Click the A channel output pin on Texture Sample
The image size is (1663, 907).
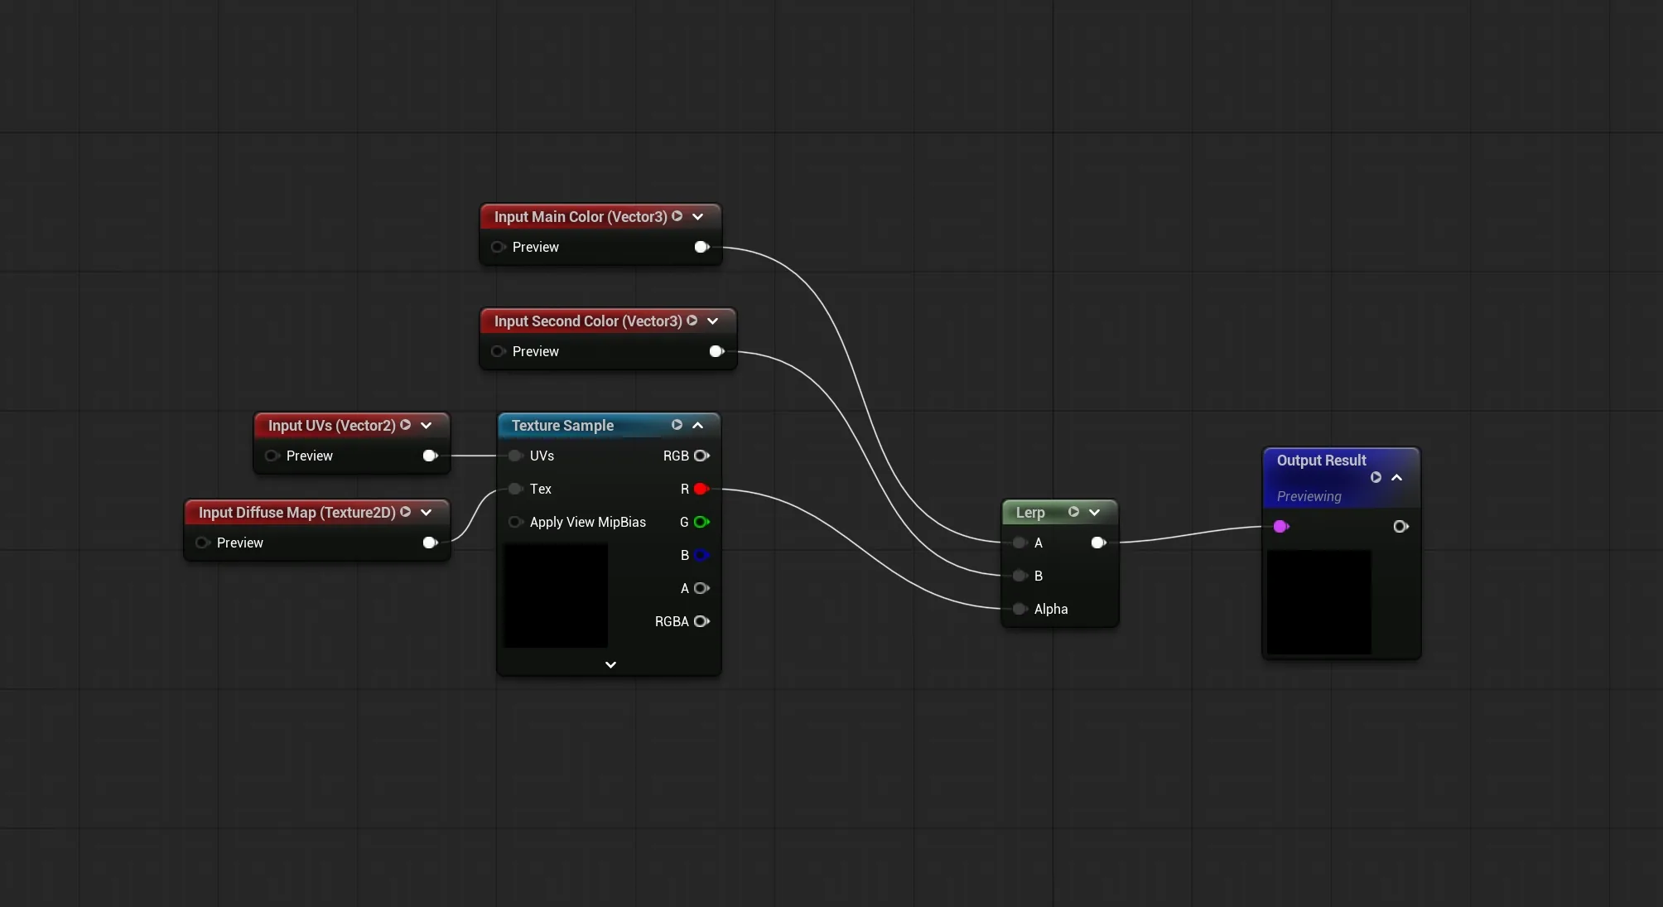point(701,588)
